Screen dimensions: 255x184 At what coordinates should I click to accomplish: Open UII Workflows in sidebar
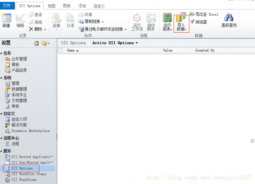(21, 180)
